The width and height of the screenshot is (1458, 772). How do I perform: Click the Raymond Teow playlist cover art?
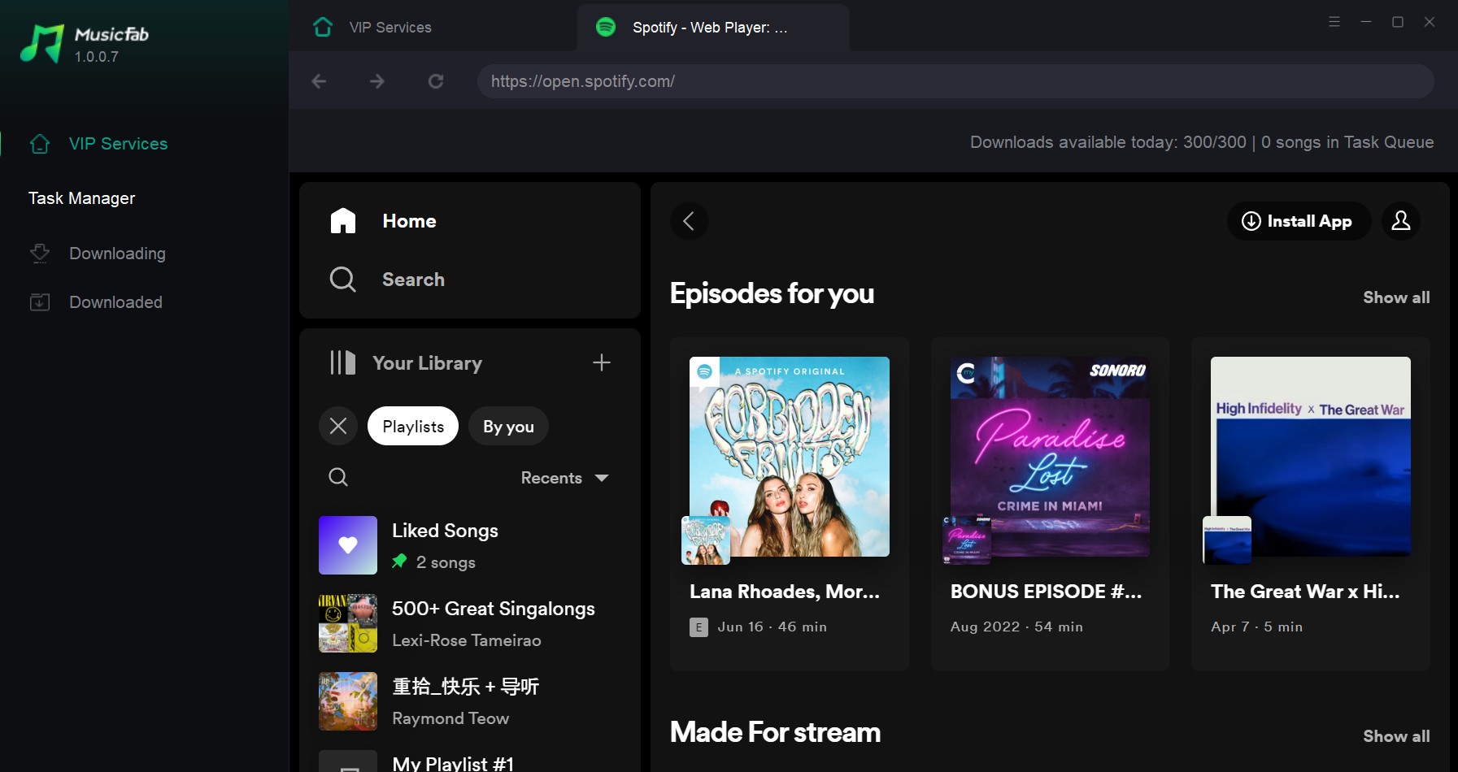pyautogui.click(x=348, y=701)
